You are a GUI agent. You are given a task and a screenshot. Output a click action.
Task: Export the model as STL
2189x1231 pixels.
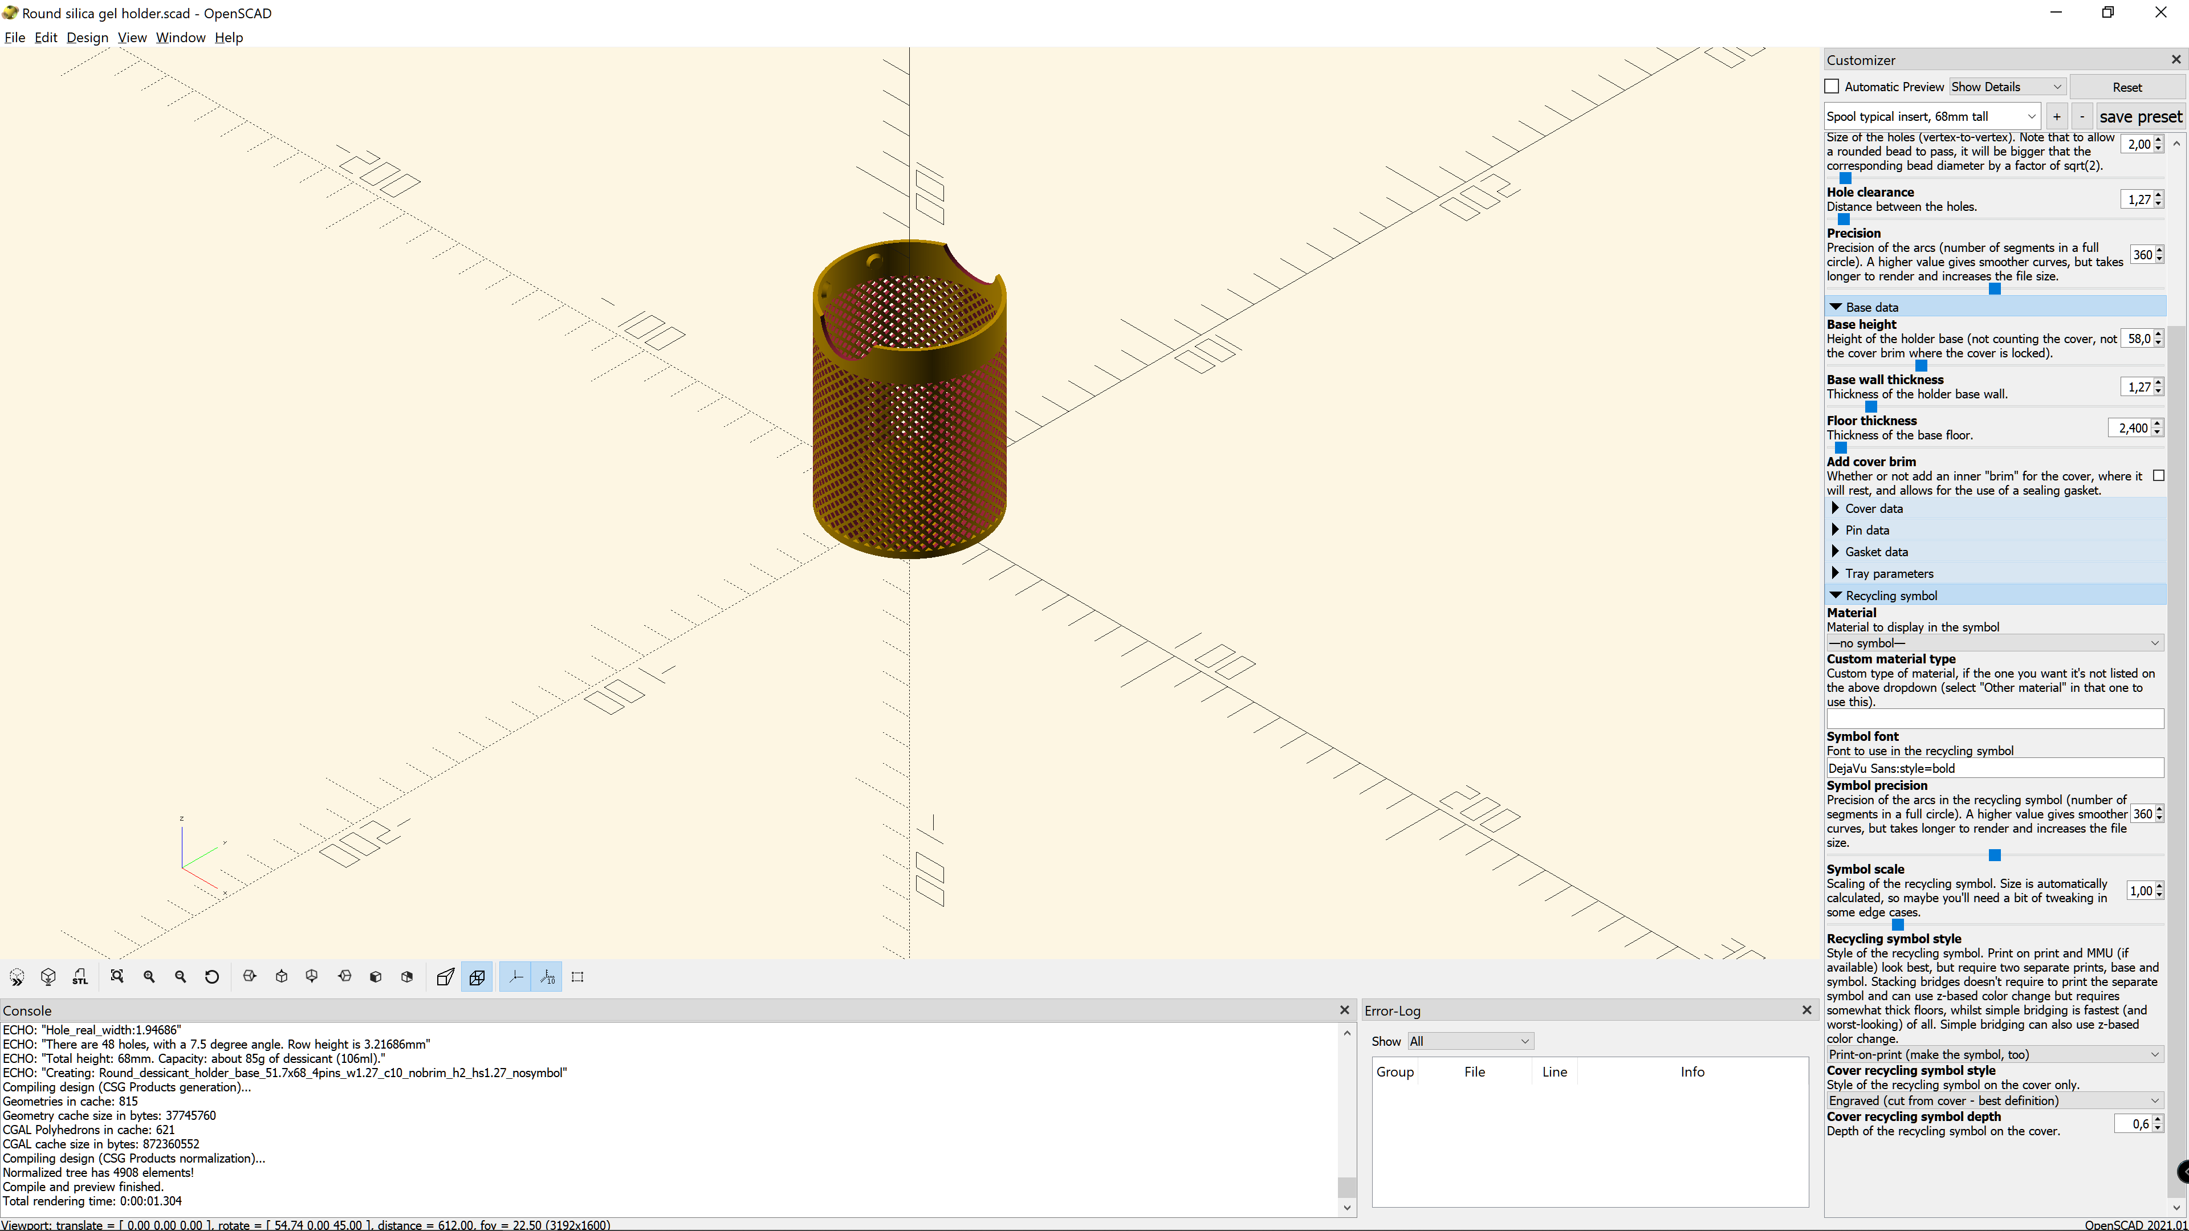(x=80, y=976)
